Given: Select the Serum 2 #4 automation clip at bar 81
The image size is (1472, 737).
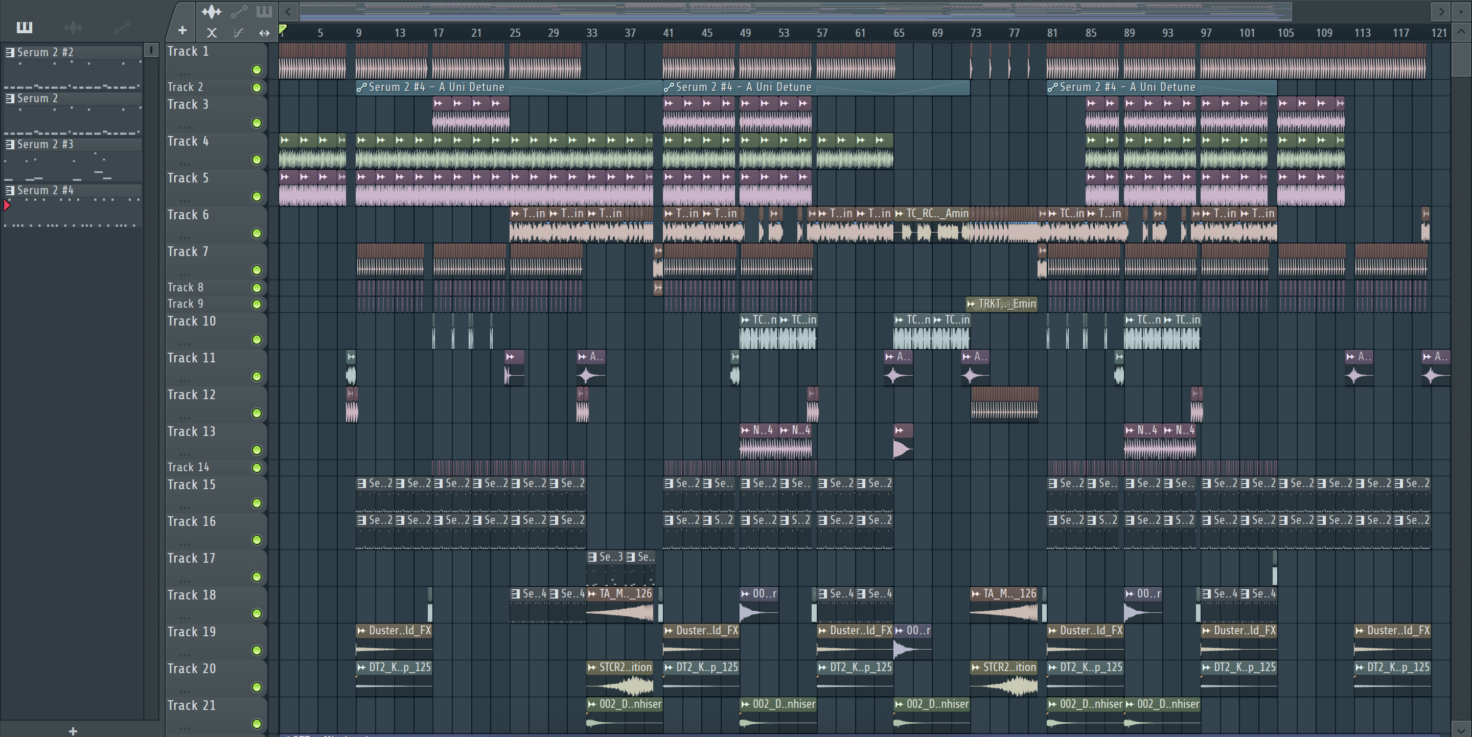Looking at the screenshot, I should click(1162, 87).
